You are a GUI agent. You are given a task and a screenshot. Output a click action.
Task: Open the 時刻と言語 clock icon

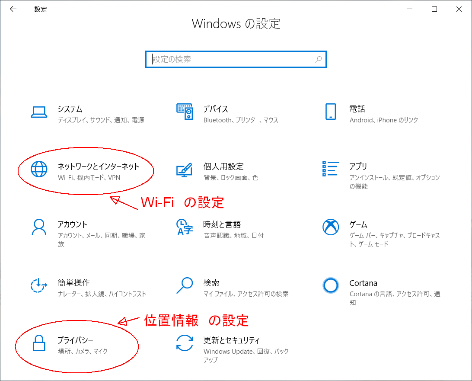[185, 227]
